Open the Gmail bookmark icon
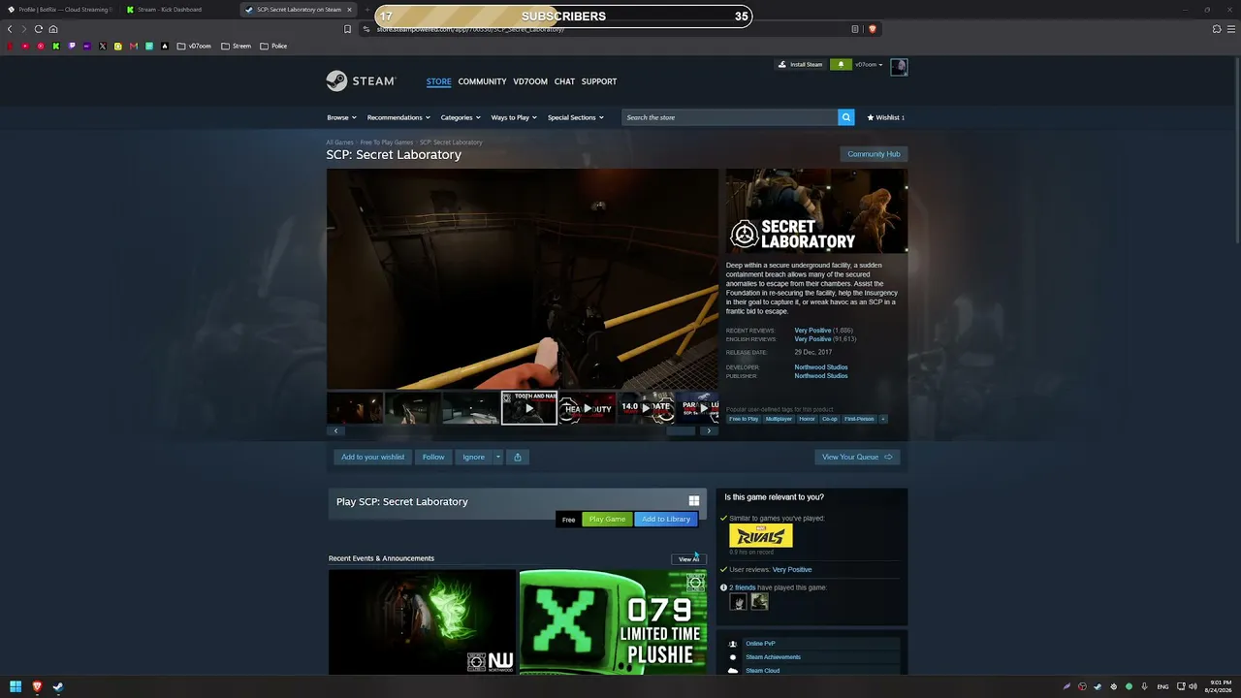This screenshot has height=698, width=1241. click(134, 46)
